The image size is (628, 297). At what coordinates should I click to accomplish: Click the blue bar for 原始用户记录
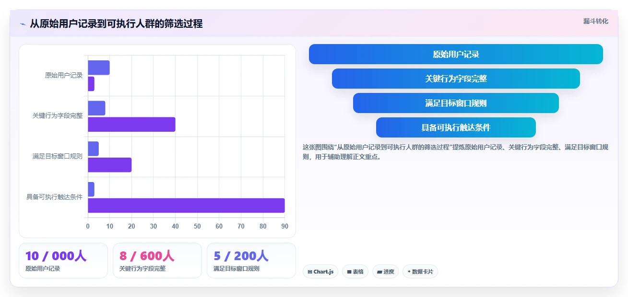tap(99, 68)
